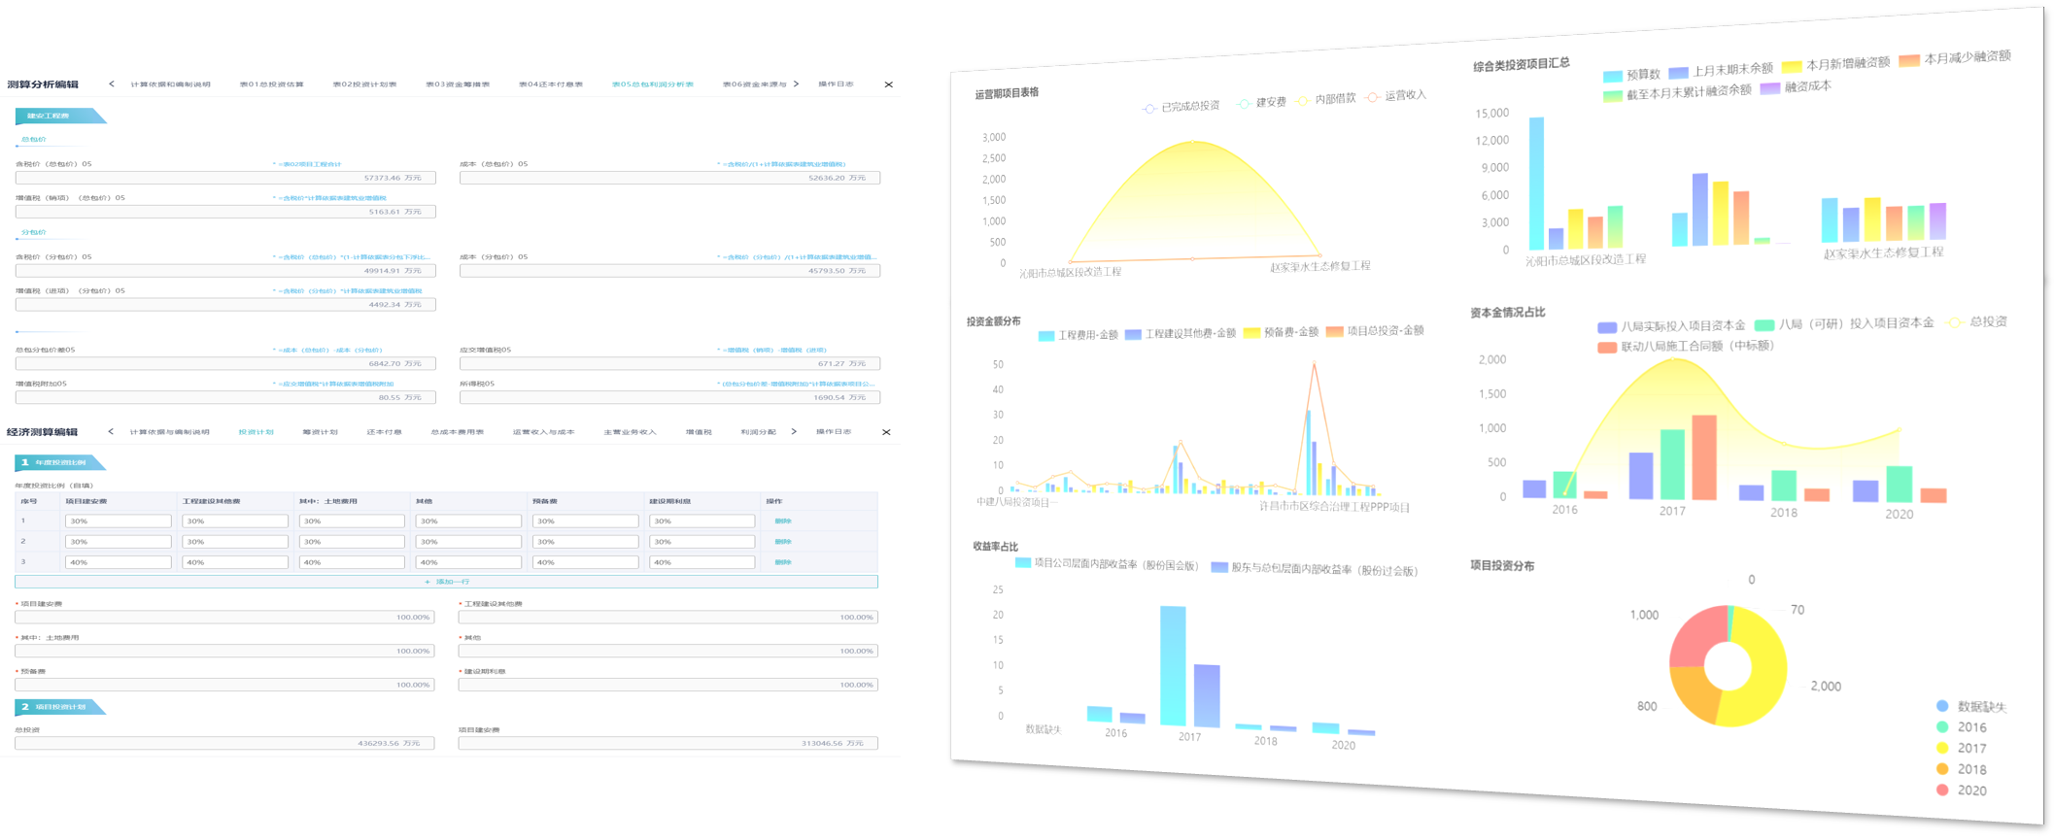Click the 所得税05 value field

[x=669, y=397]
